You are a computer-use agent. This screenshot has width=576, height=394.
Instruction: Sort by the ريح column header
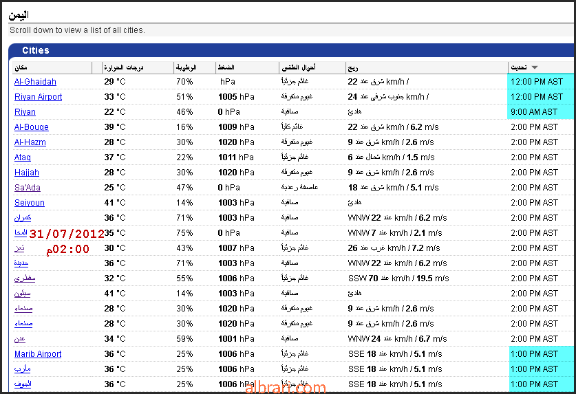[352, 67]
